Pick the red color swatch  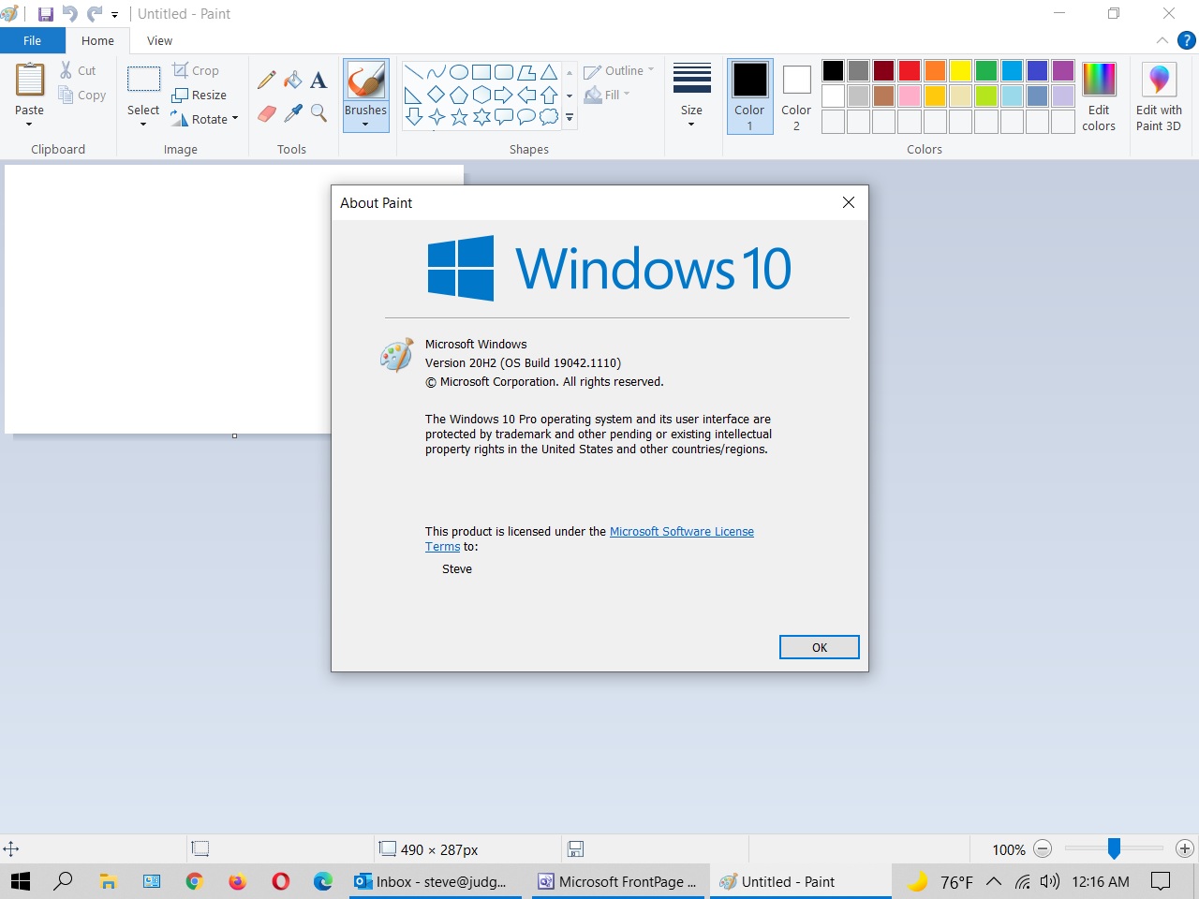909,71
